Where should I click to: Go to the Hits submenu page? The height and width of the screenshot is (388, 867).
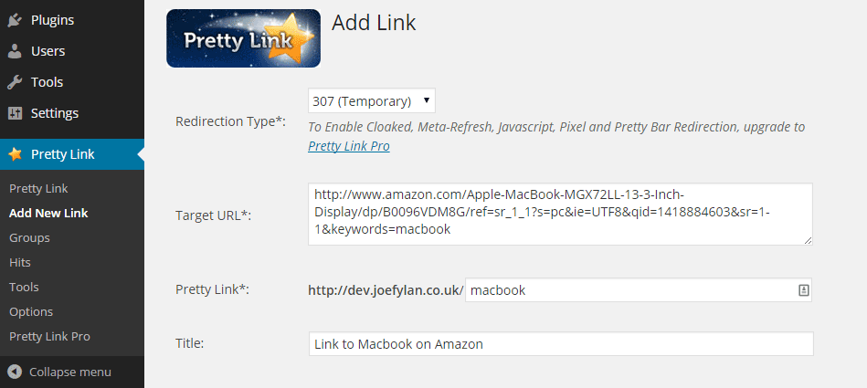click(20, 263)
